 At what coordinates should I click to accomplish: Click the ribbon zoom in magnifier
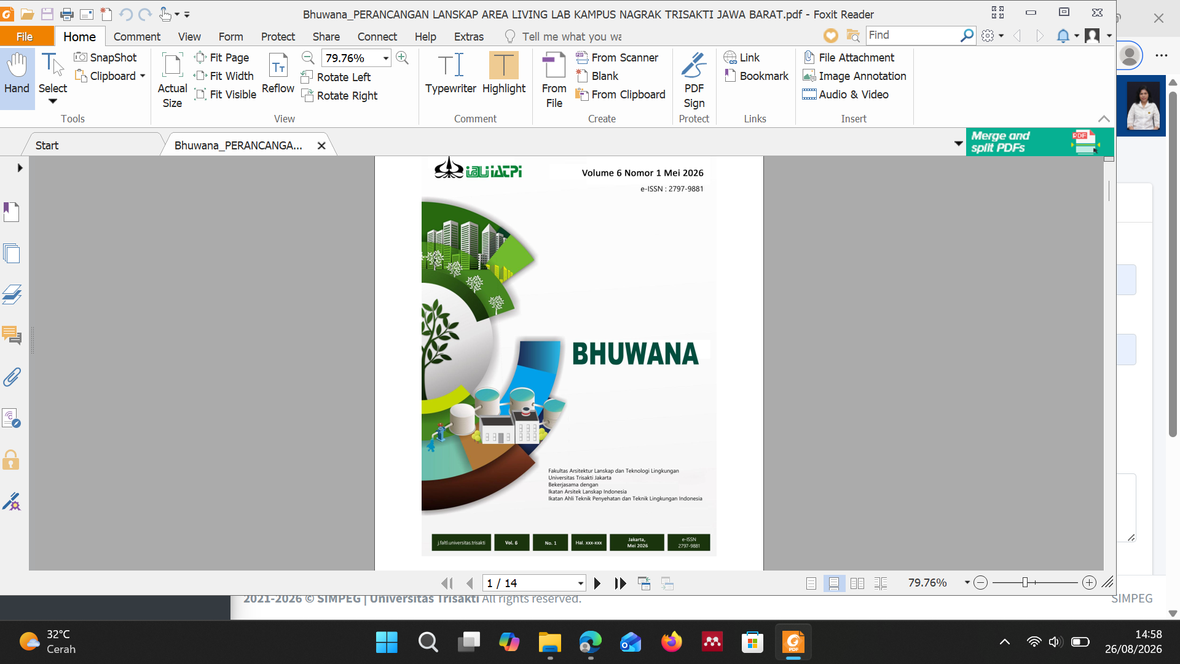(x=403, y=58)
